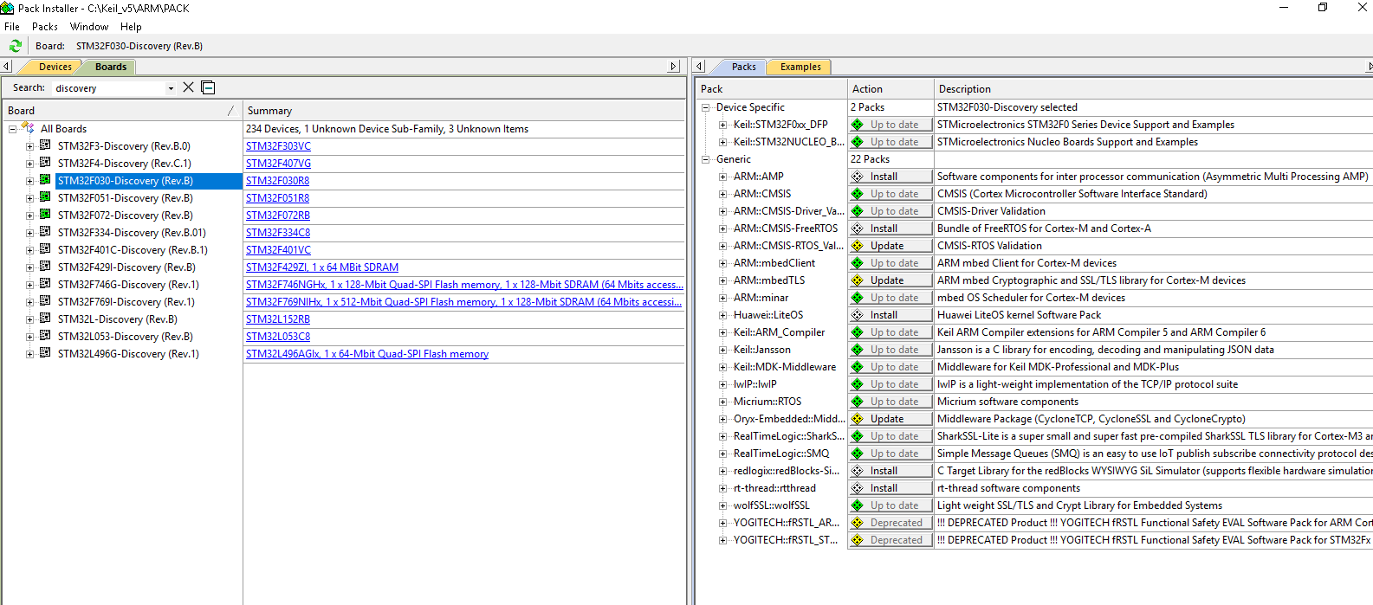Install the redlogix::redBlocks pack

click(890, 471)
